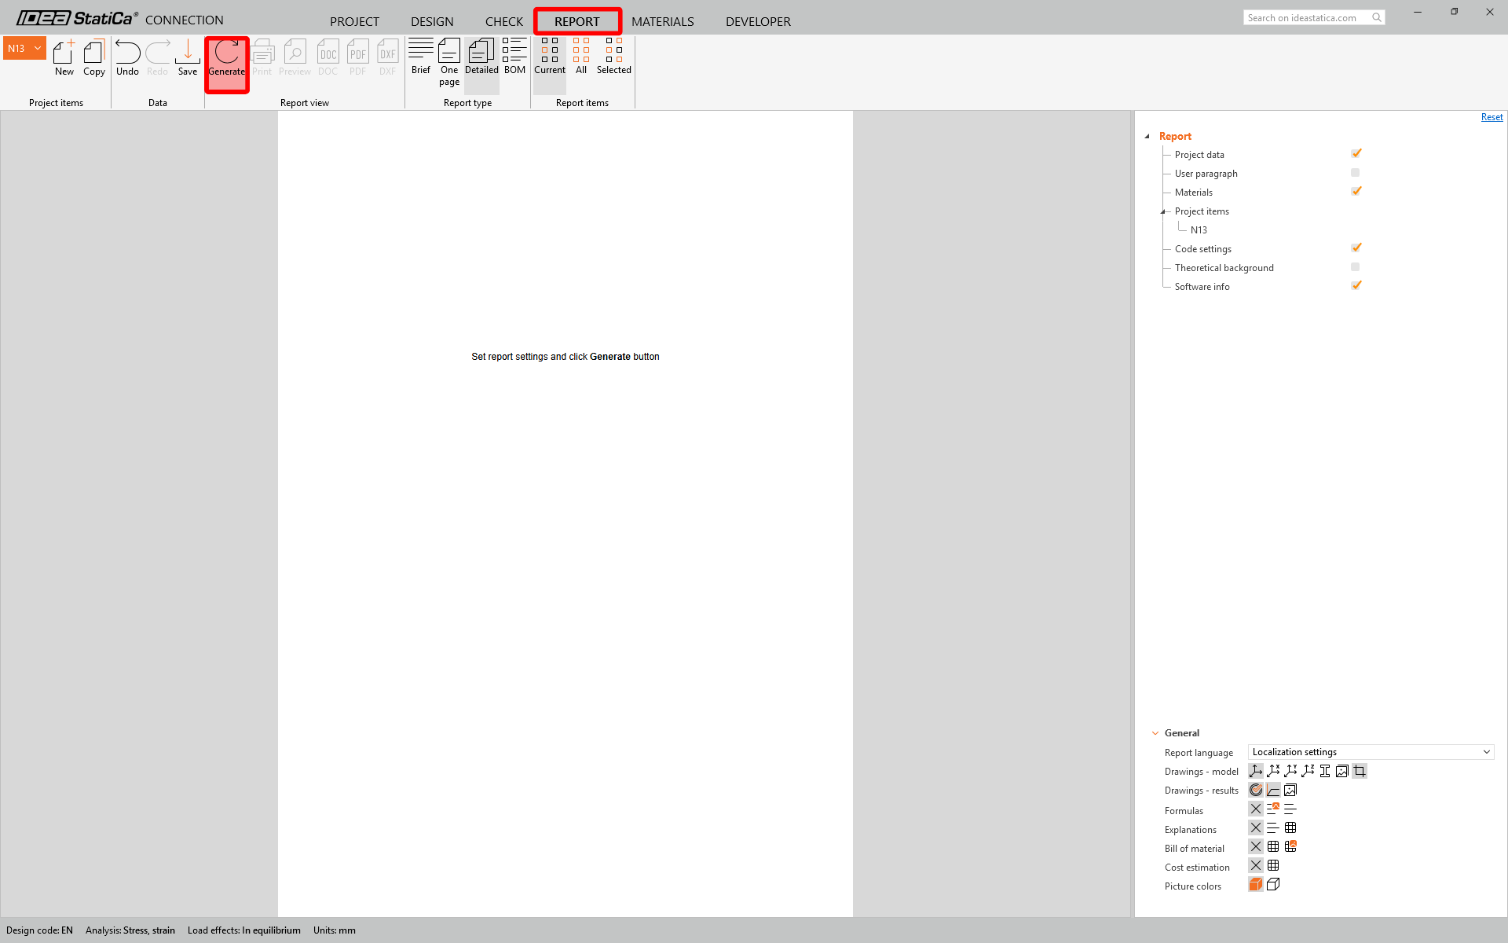Switch to the CHECK tab
1508x943 pixels.
[503, 21]
